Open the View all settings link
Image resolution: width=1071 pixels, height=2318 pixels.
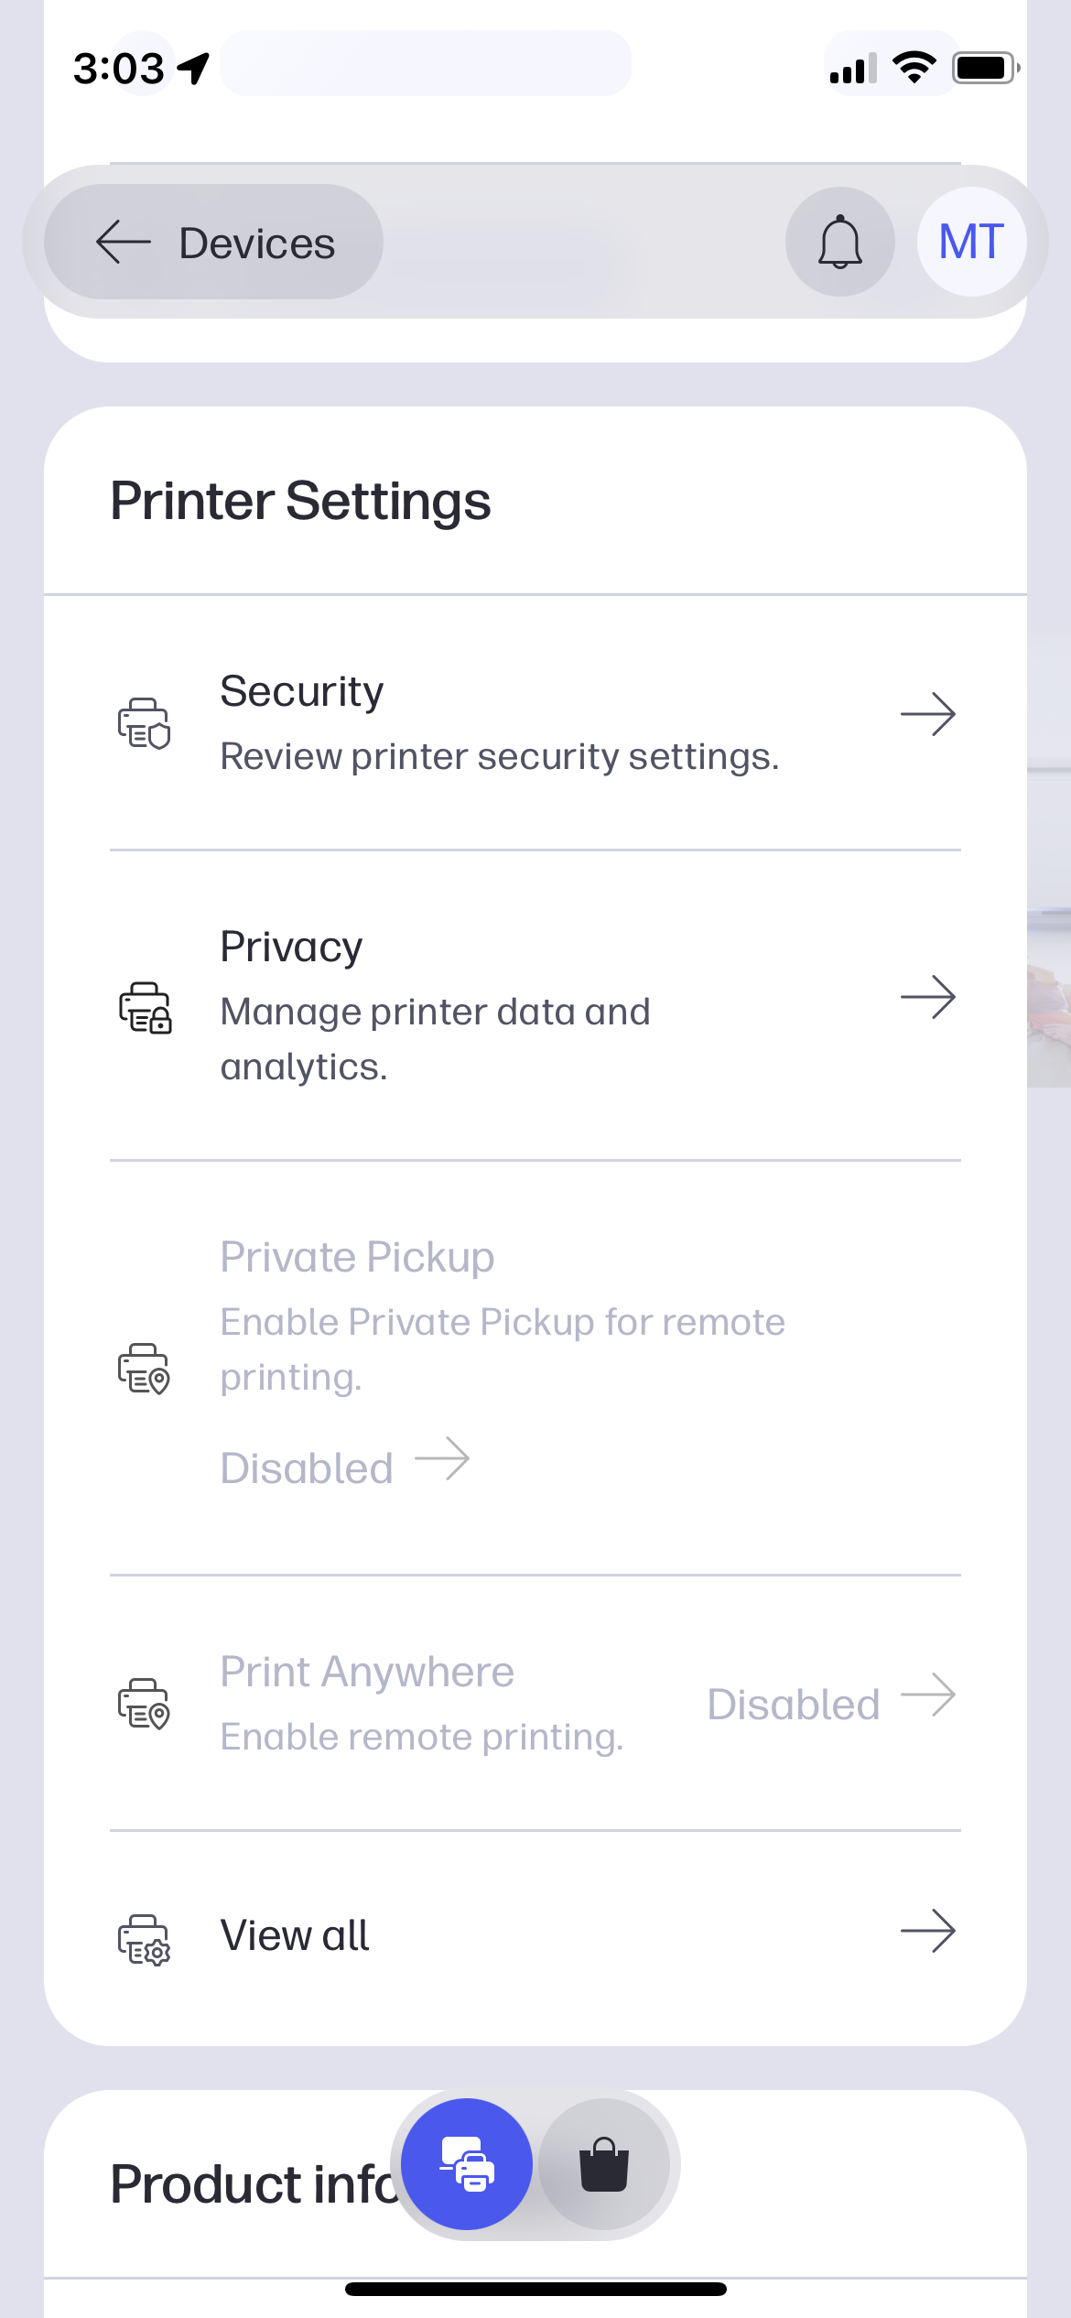point(295,1935)
